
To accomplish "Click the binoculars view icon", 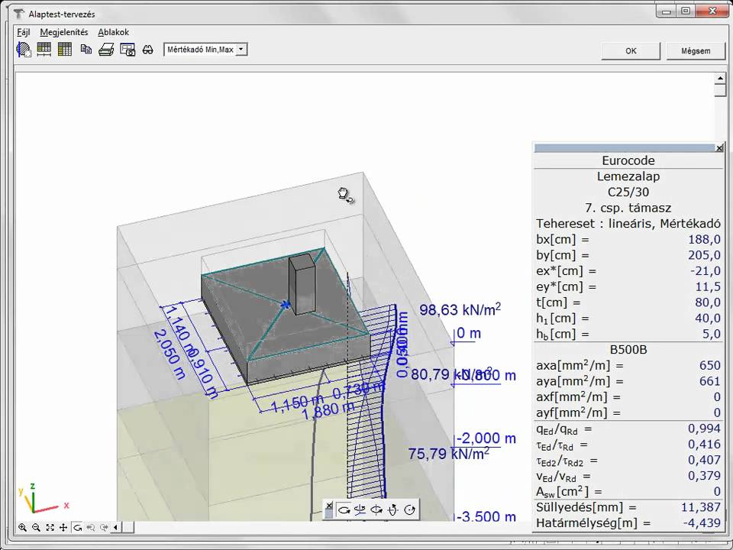I will point(147,50).
